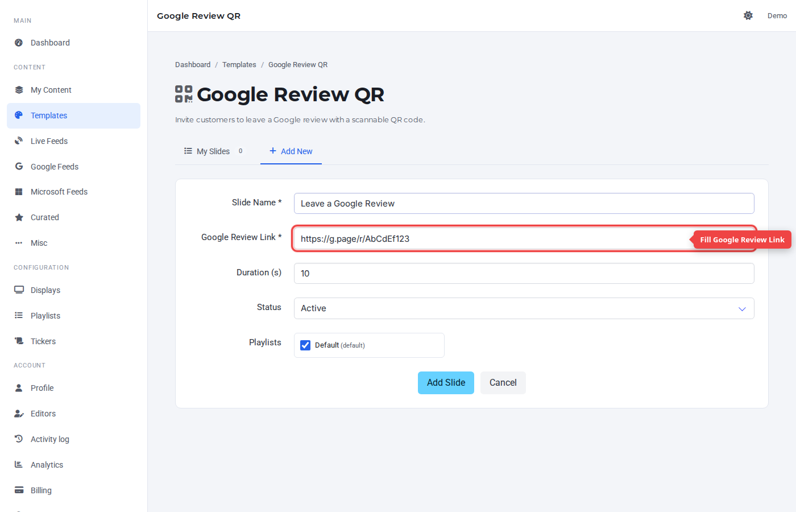Toggle theme with the gear-sun icon

pyautogui.click(x=748, y=15)
